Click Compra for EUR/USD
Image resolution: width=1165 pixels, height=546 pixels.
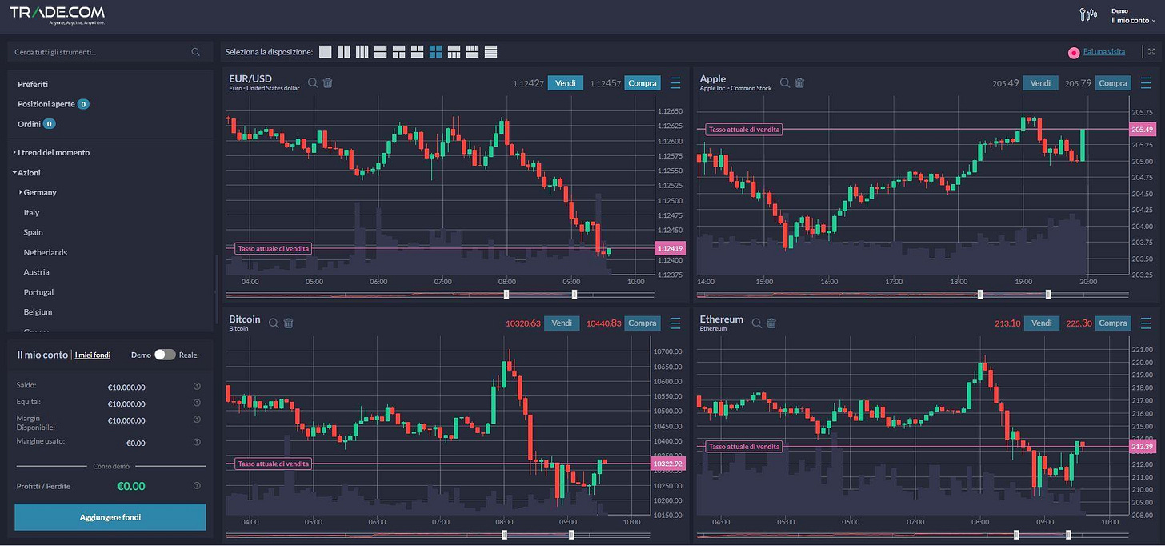643,82
